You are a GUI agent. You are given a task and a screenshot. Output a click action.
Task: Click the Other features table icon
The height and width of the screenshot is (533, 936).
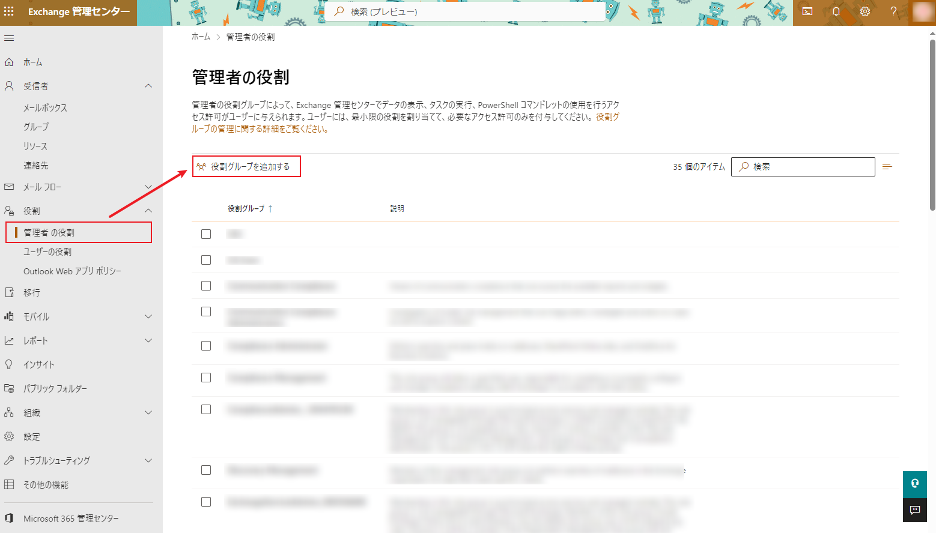[x=9, y=484]
